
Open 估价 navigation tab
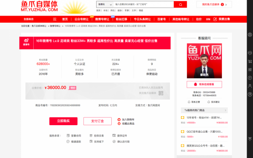click(x=199, y=19)
